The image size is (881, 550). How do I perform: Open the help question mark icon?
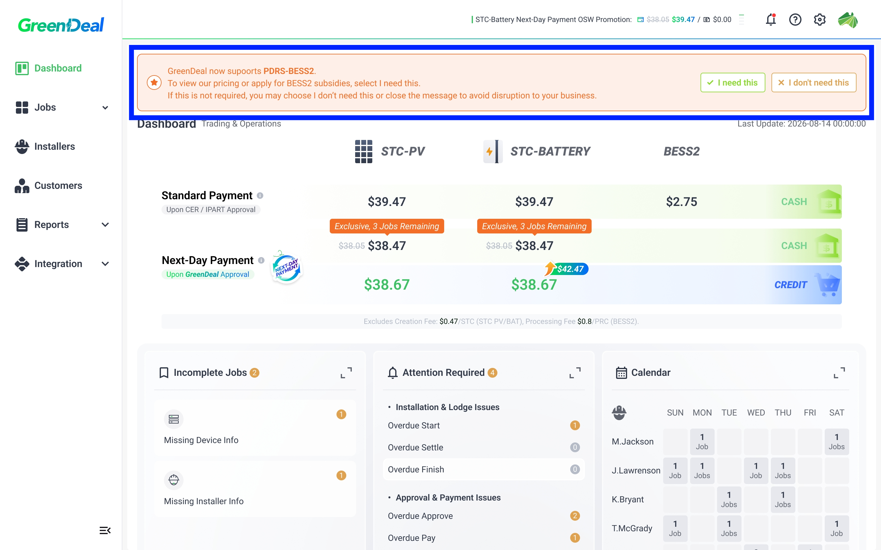795,20
